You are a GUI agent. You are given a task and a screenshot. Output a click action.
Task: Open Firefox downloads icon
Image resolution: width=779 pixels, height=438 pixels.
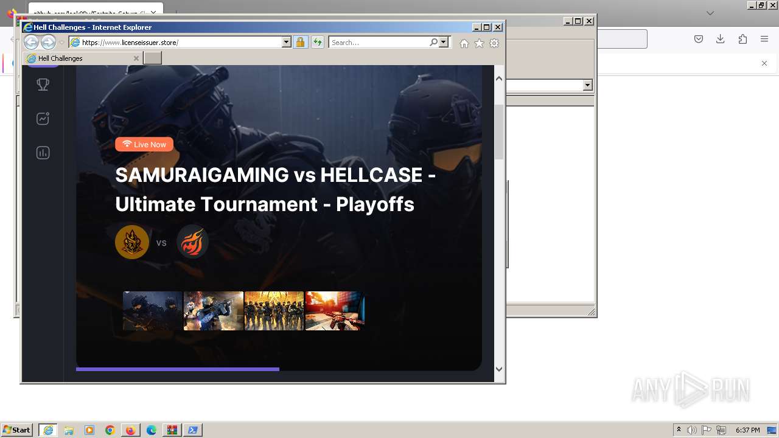[x=720, y=39]
